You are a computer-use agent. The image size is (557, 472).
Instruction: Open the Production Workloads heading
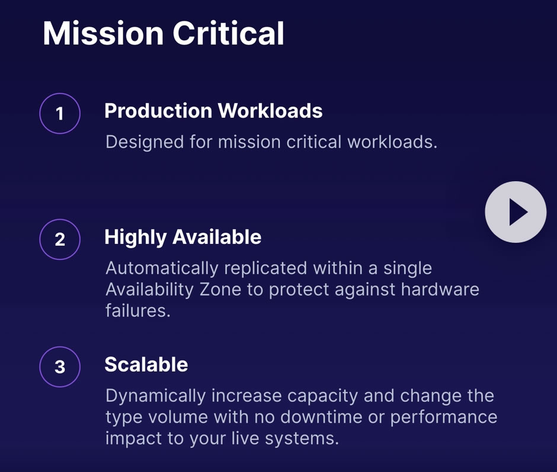[213, 111]
